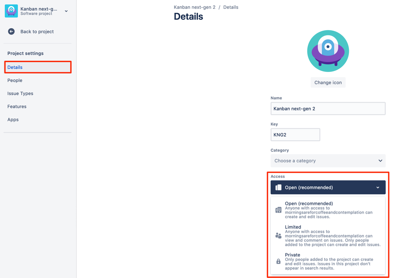The image size is (397, 278).
Task: Open the Kanban next-gen 2 breadcrumb link
Action: [x=194, y=7]
